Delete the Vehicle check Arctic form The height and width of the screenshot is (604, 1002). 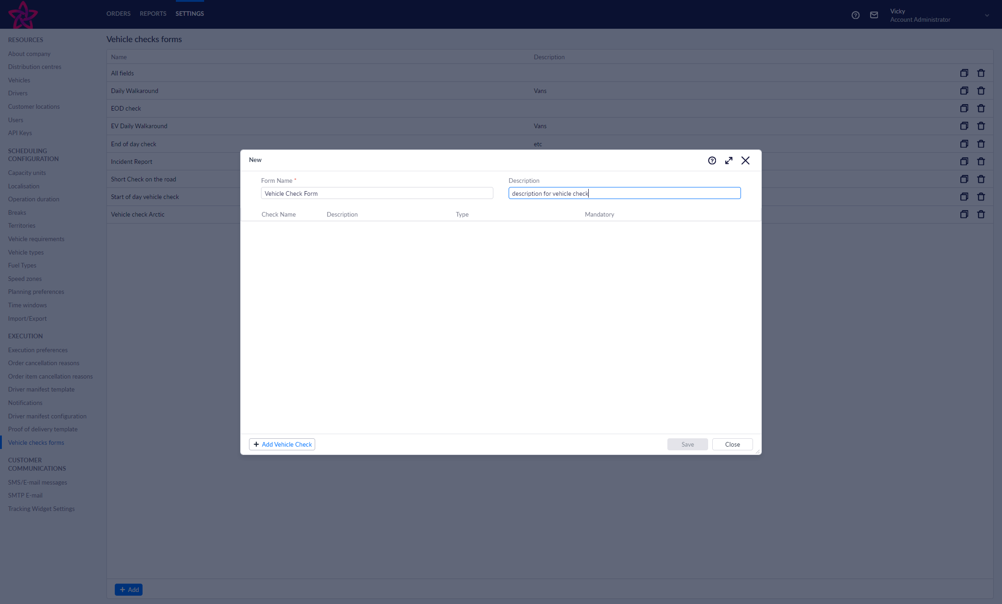(x=981, y=214)
